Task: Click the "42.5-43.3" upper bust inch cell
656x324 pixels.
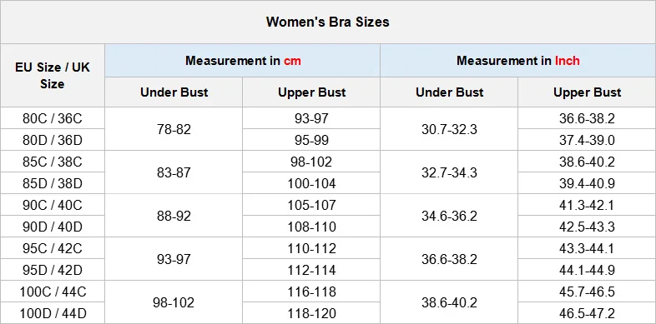Action: pyautogui.click(x=587, y=227)
